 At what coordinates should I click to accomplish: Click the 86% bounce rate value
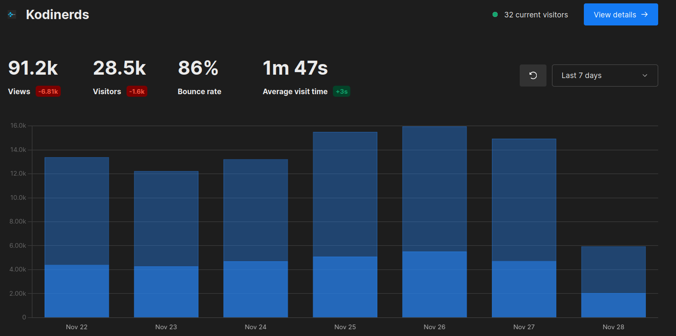(198, 68)
